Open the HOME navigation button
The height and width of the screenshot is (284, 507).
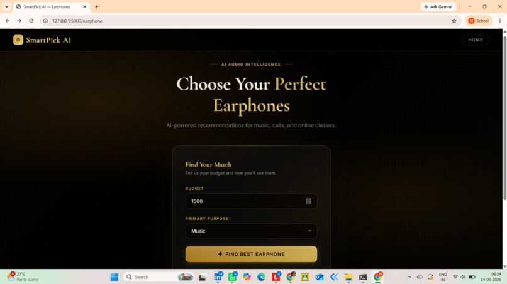pos(476,39)
